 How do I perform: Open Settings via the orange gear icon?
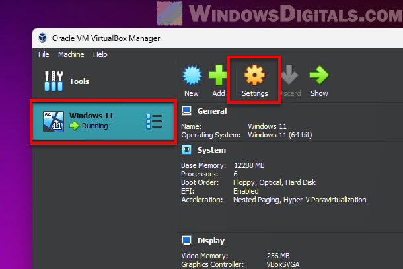[x=254, y=75]
